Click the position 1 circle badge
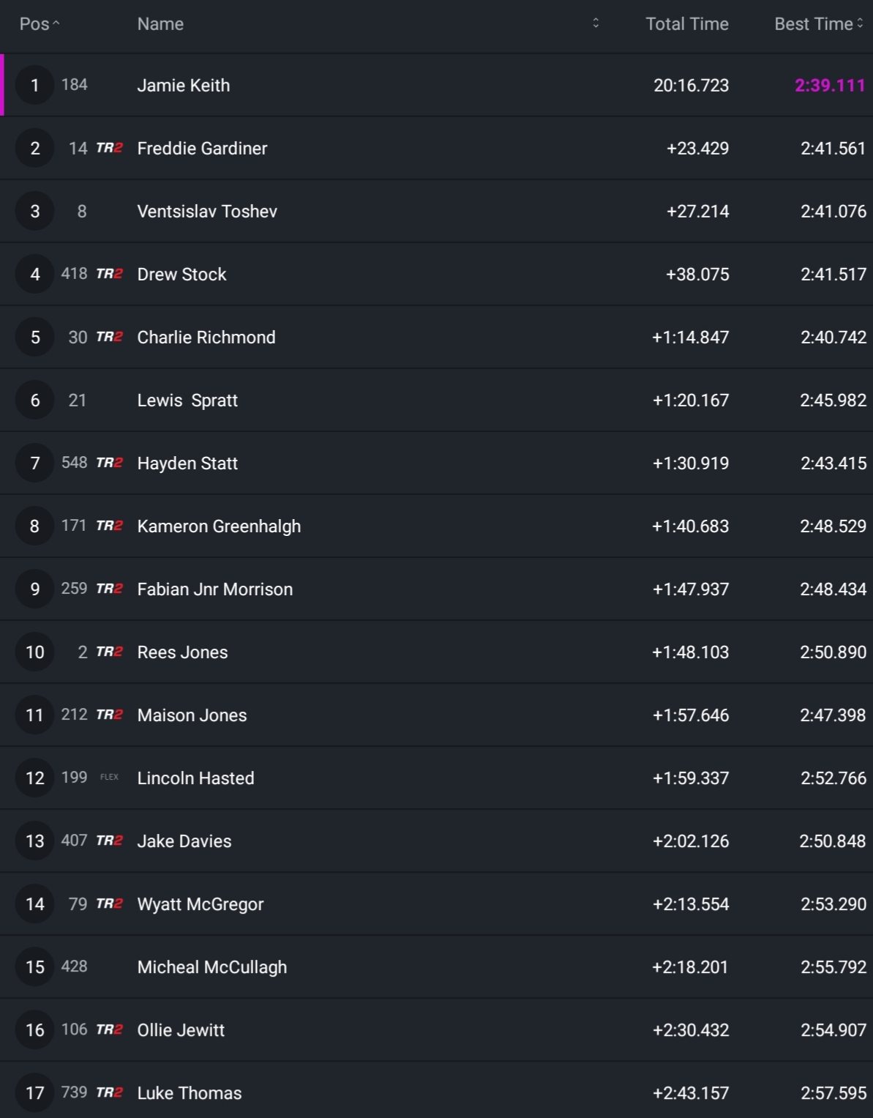 pyautogui.click(x=34, y=85)
